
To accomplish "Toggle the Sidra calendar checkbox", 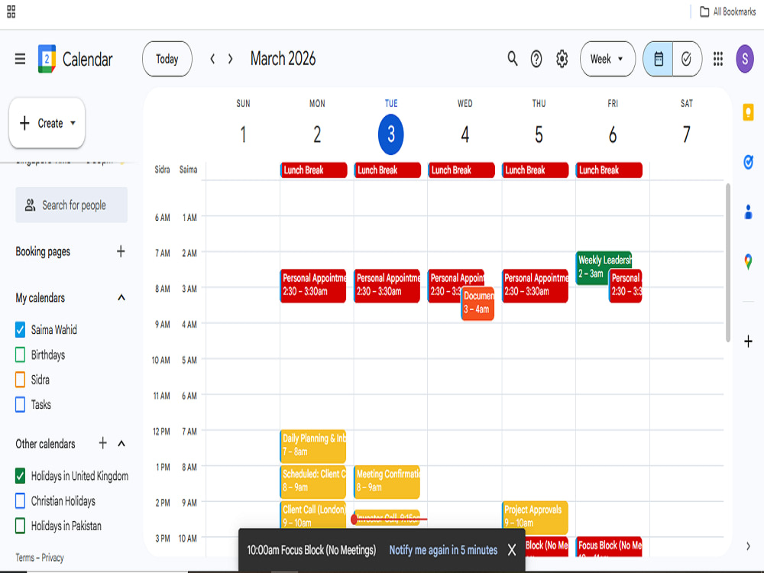I will point(20,380).
